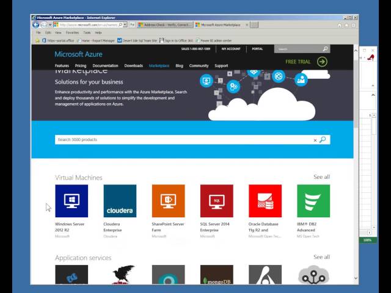391x293 pixels.
Task: Click the add-to-favorites-bar star icon
Action: 37,40
